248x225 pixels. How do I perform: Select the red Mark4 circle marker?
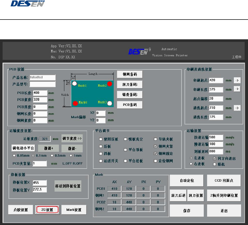click(x=75, y=104)
